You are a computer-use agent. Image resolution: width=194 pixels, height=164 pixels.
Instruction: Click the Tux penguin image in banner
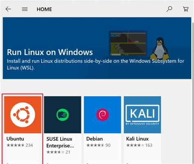[160, 49]
